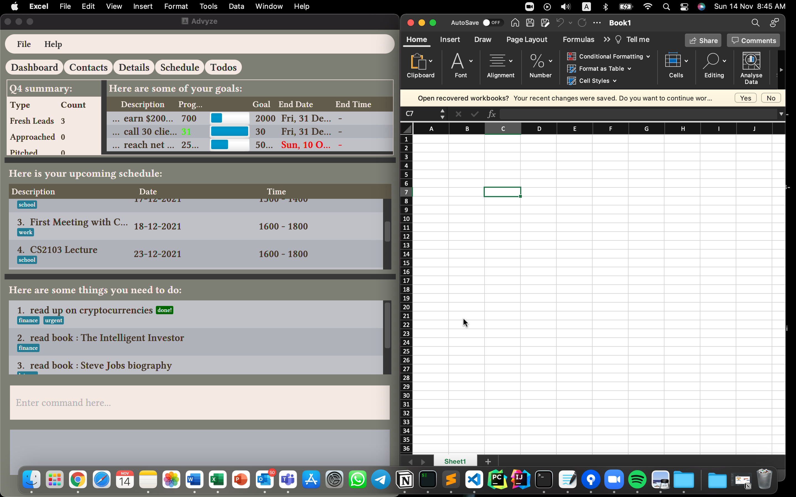The width and height of the screenshot is (796, 497).
Task: Open PowerPoint from the Dock
Action: (x=241, y=480)
